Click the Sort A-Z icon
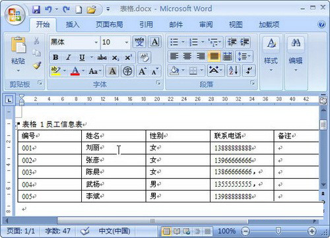Image resolution: width=330 pixels, height=238 pixels. 234,71
